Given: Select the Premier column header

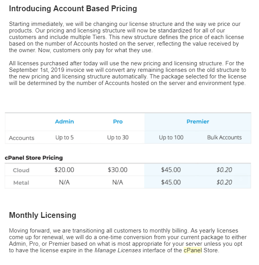Looking at the screenshot, I should [198, 122].
